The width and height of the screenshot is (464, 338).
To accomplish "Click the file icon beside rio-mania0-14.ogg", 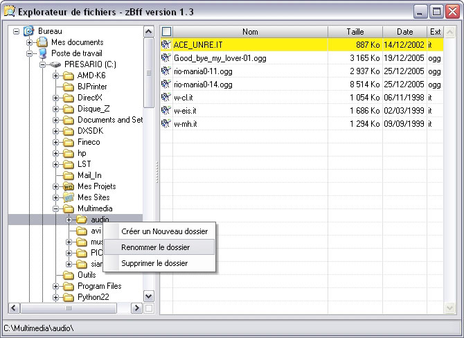I will [x=166, y=84].
